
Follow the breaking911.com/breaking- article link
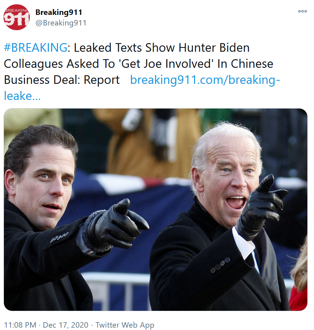pyautogui.click(x=205, y=80)
